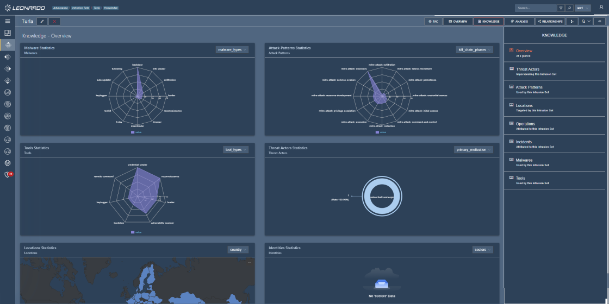Click into the Search input field

tap(535, 8)
